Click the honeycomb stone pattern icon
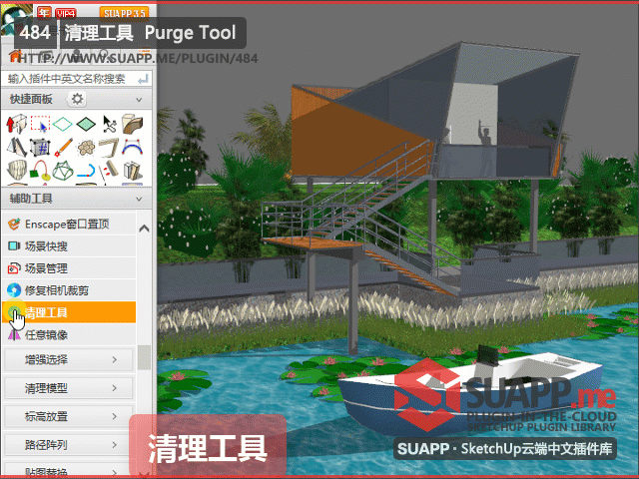This screenshot has width=639, height=479. tap(86, 148)
